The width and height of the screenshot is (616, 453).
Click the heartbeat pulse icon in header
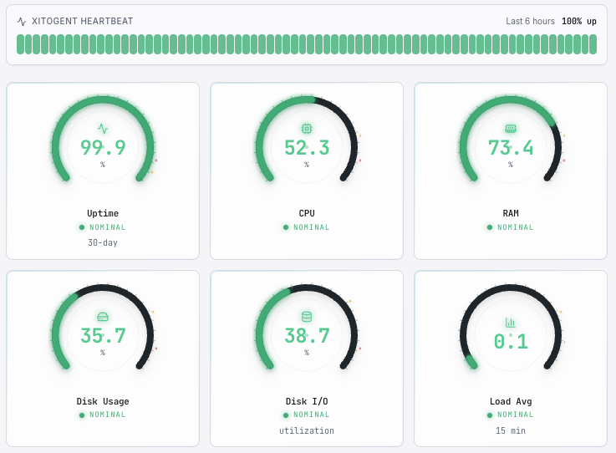point(22,21)
